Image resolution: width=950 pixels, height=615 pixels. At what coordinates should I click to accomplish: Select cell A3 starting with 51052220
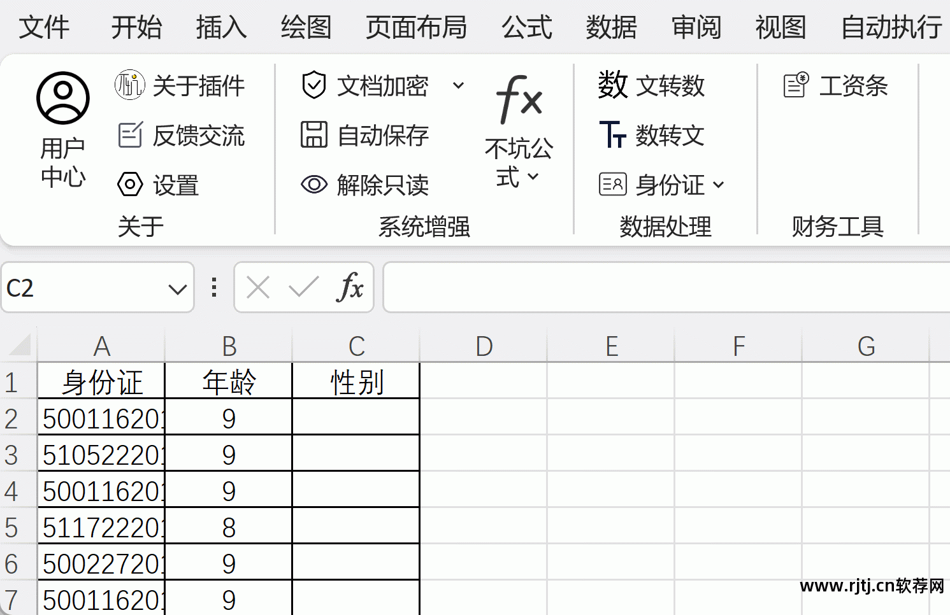(x=101, y=453)
